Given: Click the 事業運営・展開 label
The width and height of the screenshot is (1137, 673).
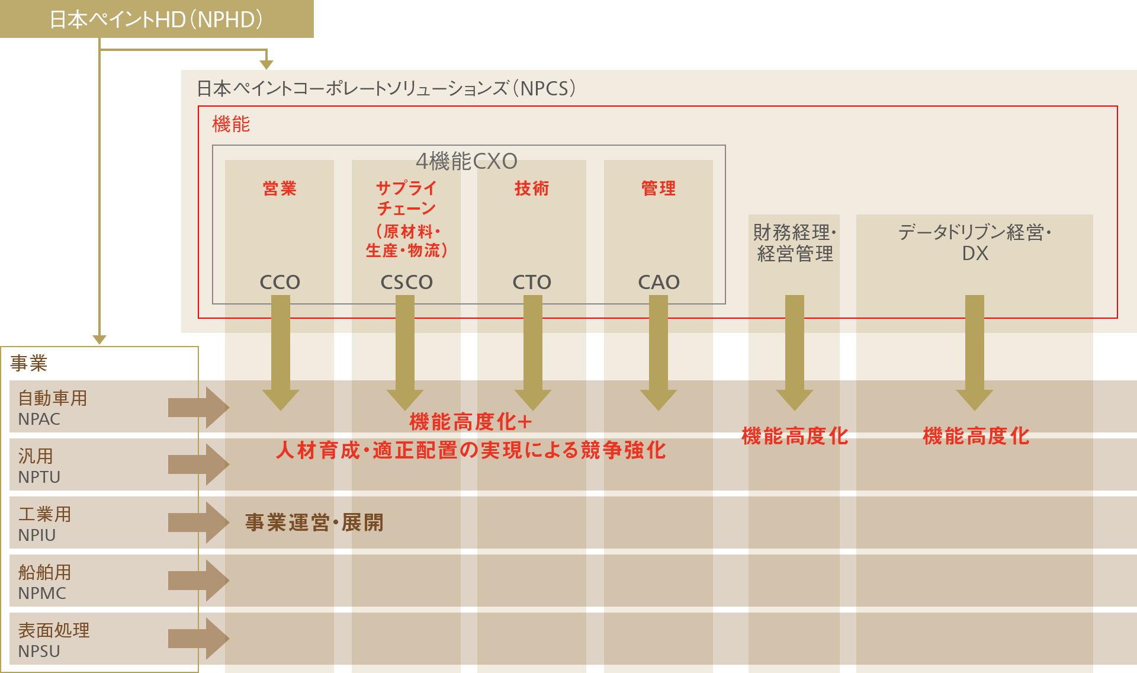Looking at the screenshot, I should click(314, 523).
